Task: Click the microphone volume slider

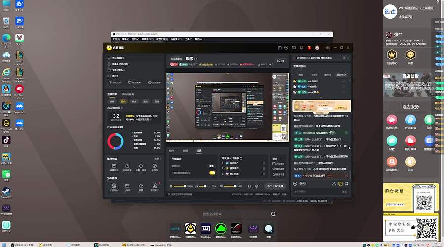Action: pos(180,186)
